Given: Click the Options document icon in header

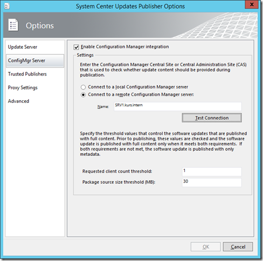Looking at the screenshot, I should pyautogui.click(x=13, y=25).
